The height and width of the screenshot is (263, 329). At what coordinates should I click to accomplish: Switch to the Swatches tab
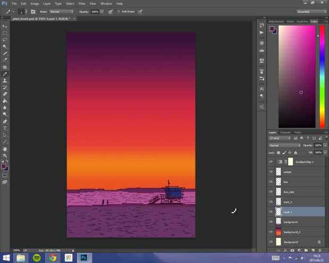(x=302, y=21)
